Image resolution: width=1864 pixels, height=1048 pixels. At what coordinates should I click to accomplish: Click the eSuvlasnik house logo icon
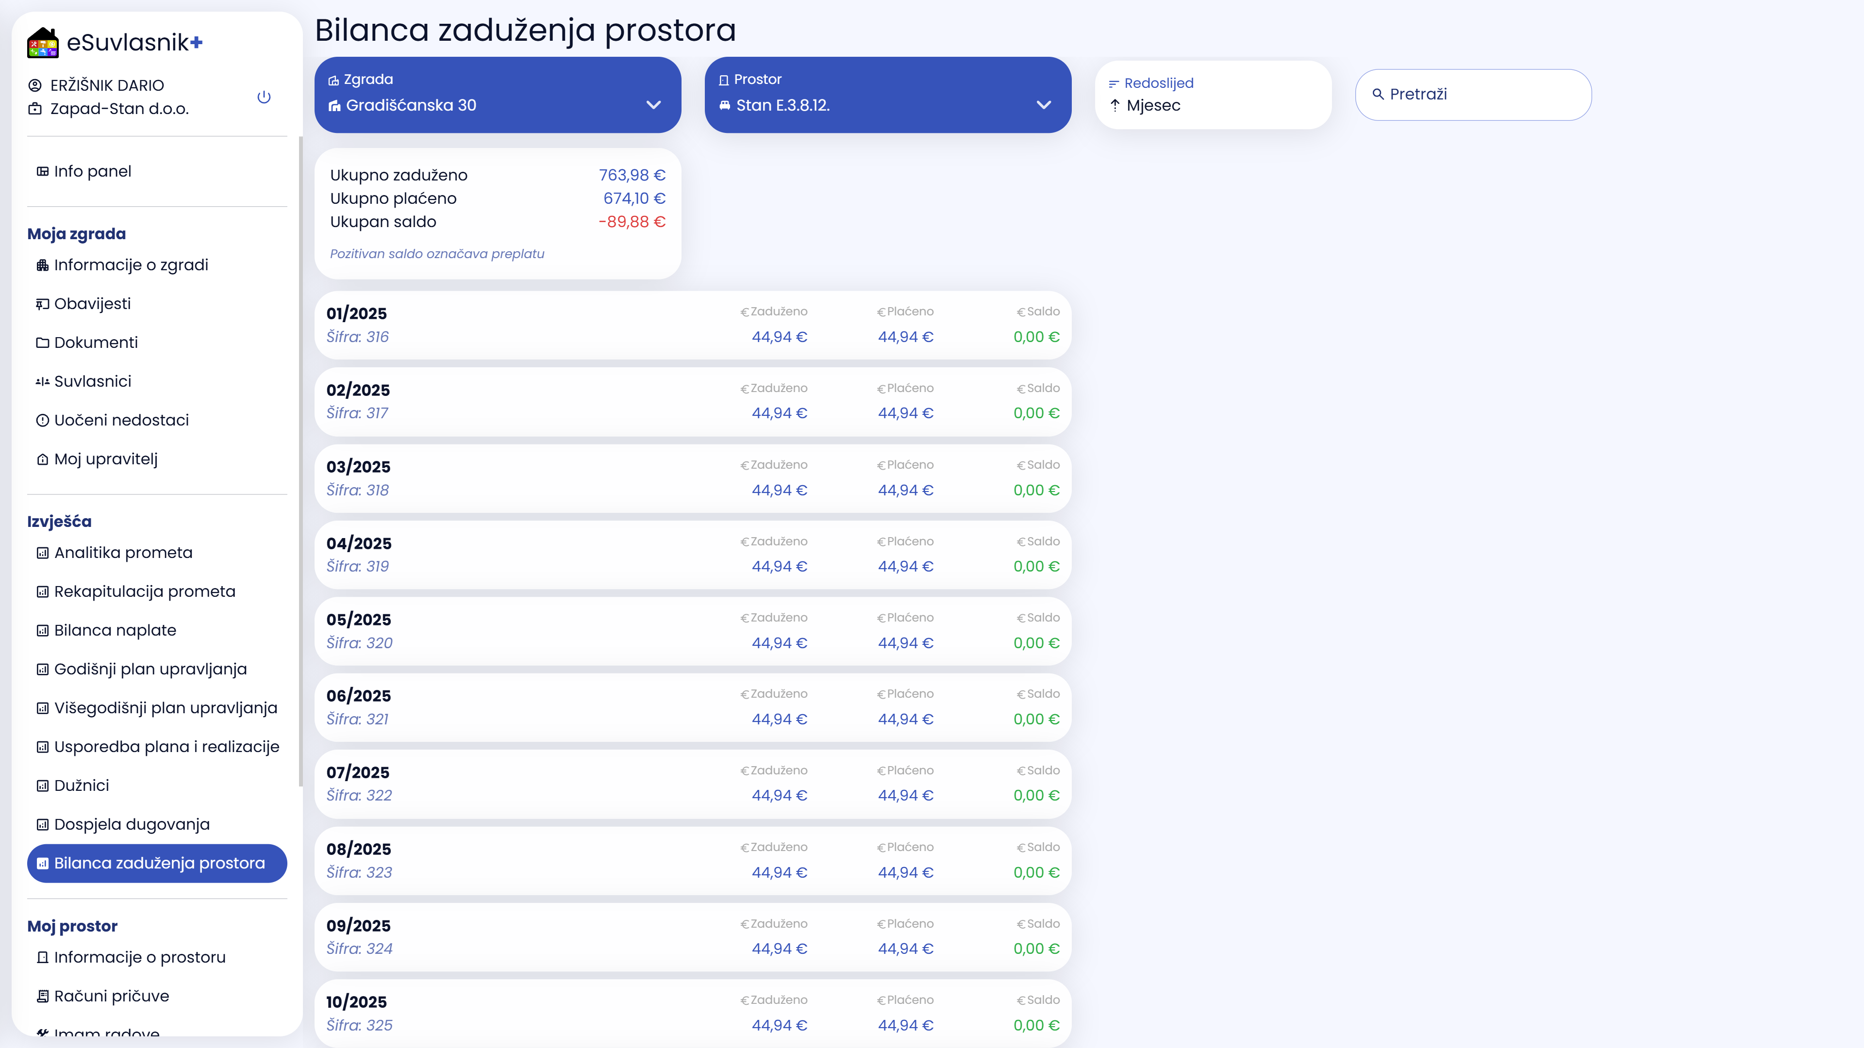43,43
